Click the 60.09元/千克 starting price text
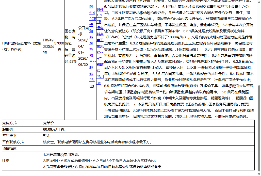This screenshot has height=176, width=261. pyautogui.click(x=53, y=130)
